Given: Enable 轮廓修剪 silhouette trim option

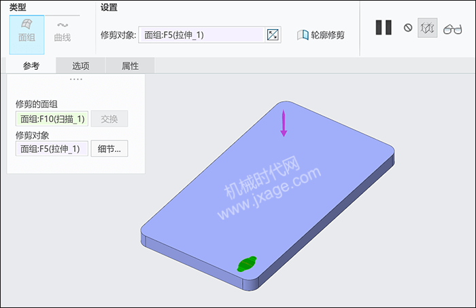Looking at the screenshot, I should click(x=320, y=35).
